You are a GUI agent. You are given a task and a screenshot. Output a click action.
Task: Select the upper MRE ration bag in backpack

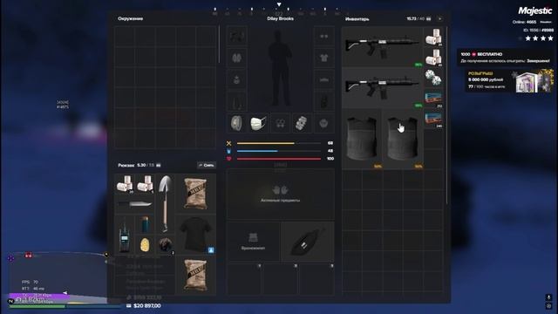click(195, 194)
